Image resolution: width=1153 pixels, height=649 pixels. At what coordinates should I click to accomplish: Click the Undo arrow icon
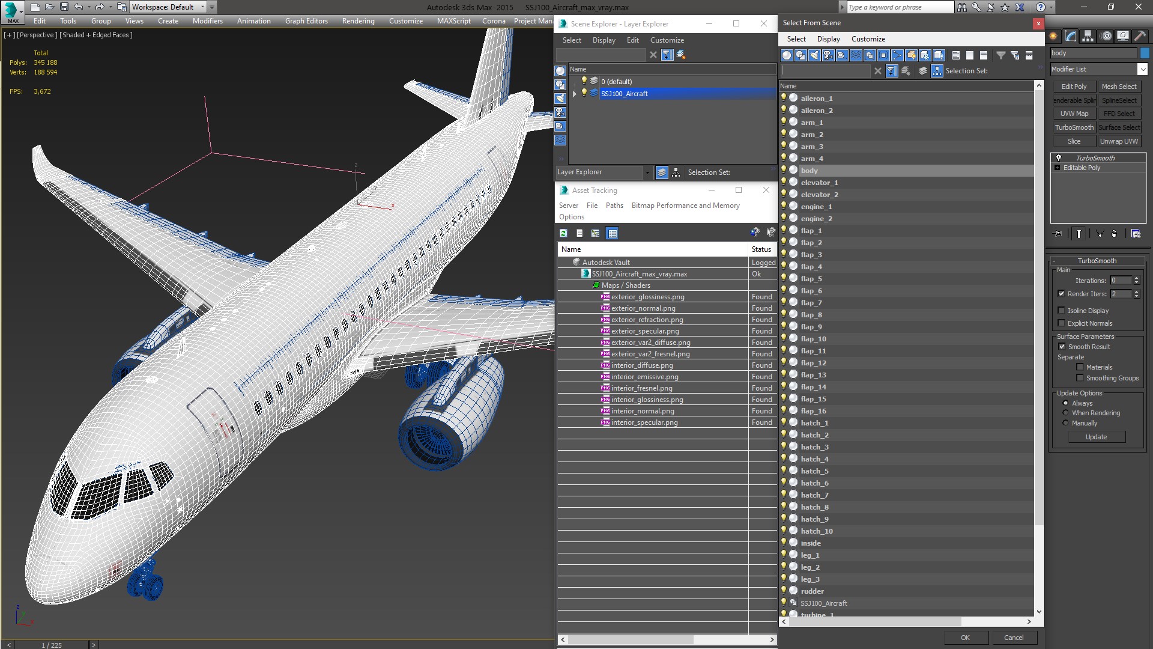pyautogui.click(x=79, y=7)
